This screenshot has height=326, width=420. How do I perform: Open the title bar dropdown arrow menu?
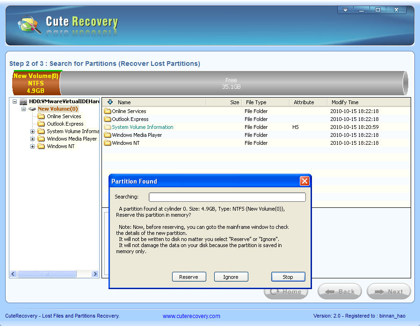pos(345,10)
